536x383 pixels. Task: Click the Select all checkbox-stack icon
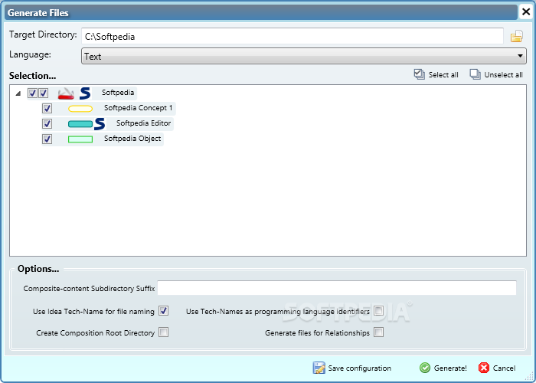[419, 74]
